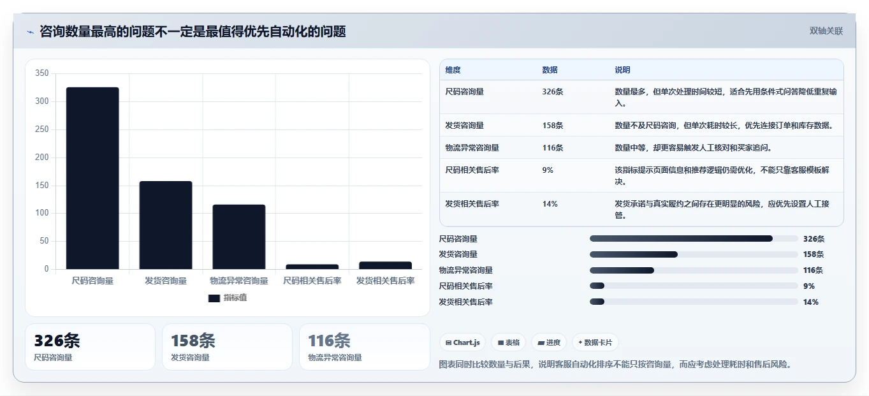Click the 9% value beside the progress bar
Image resolution: width=869 pixels, height=396 pixels.
[x=809, y=286]
